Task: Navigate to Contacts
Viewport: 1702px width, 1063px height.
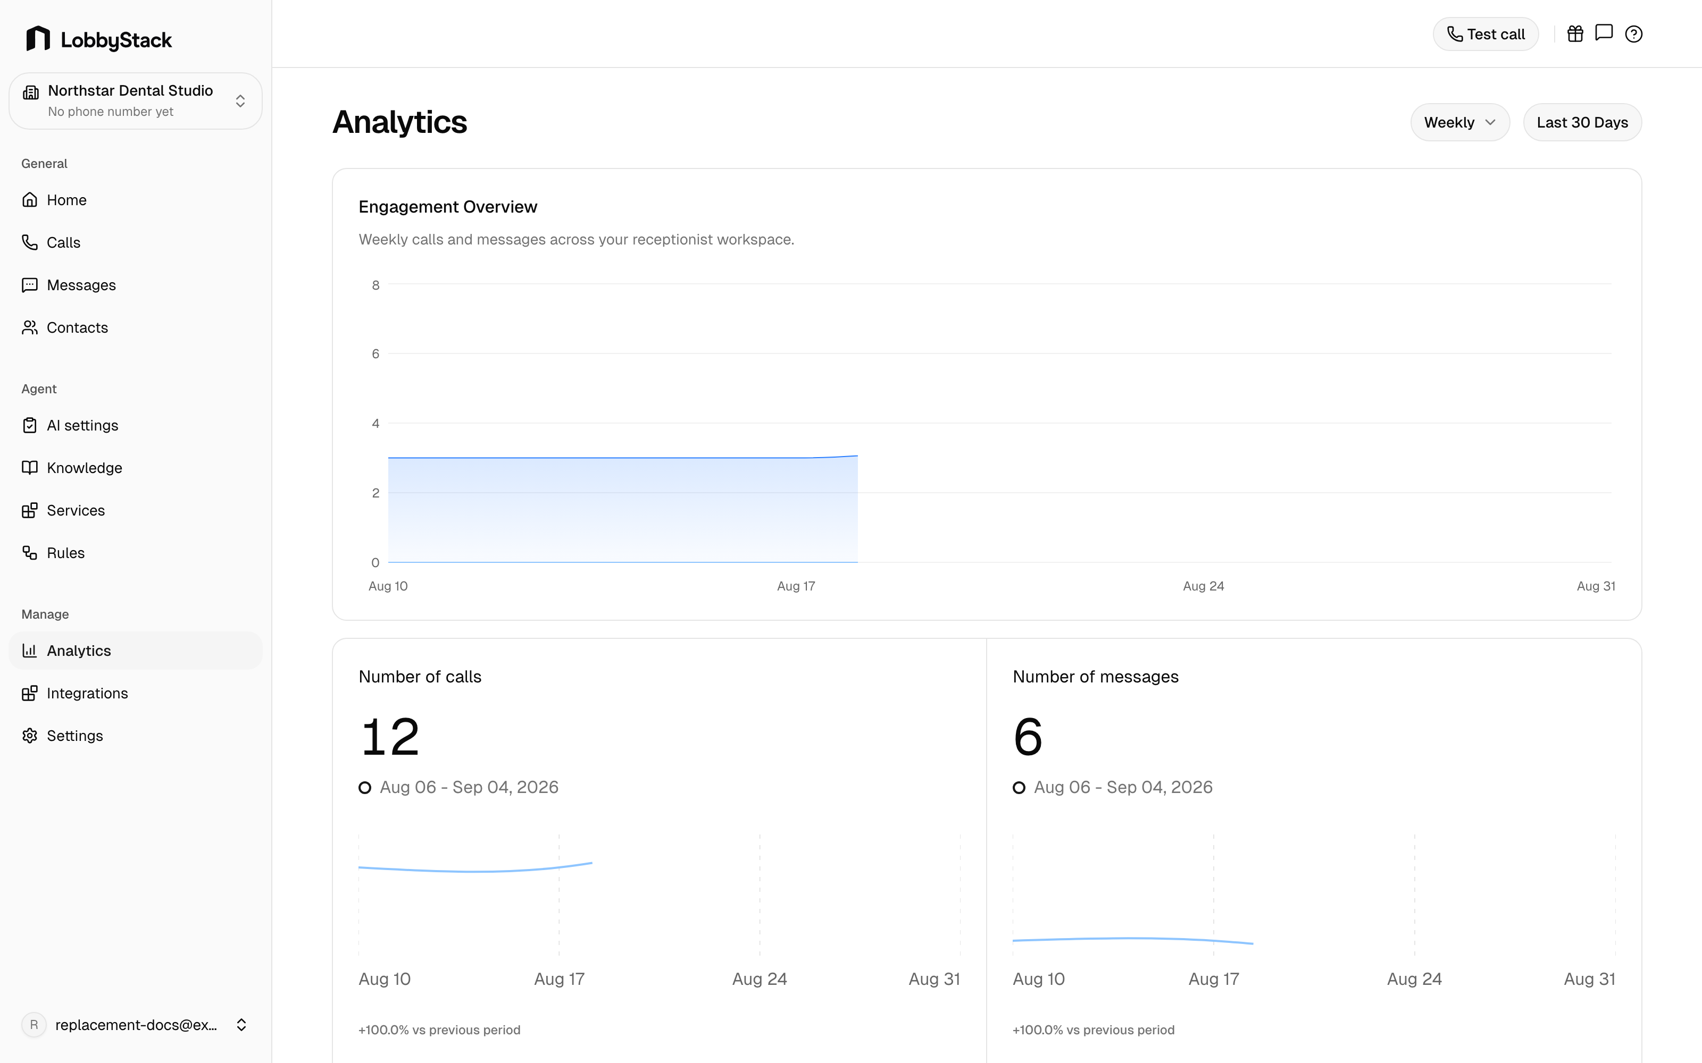Action: (x=136, y=327)
